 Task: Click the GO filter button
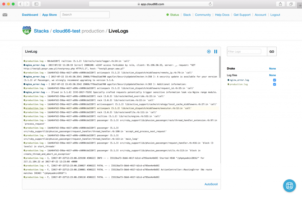[x=272, y=51]
